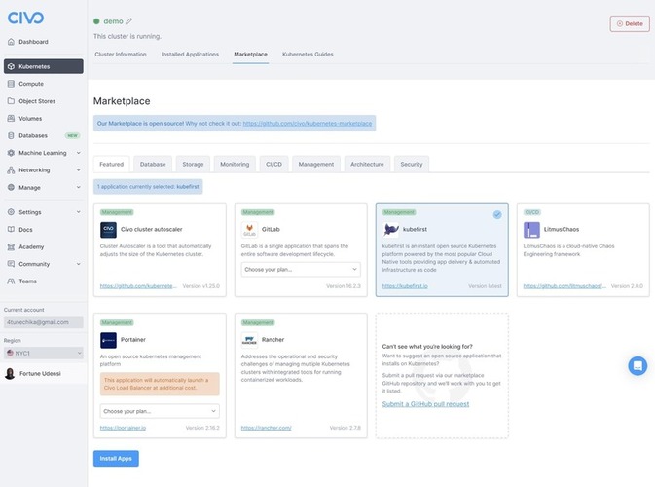
Task: Select the Kubernetes cube icon
Action: click(12, 66)
